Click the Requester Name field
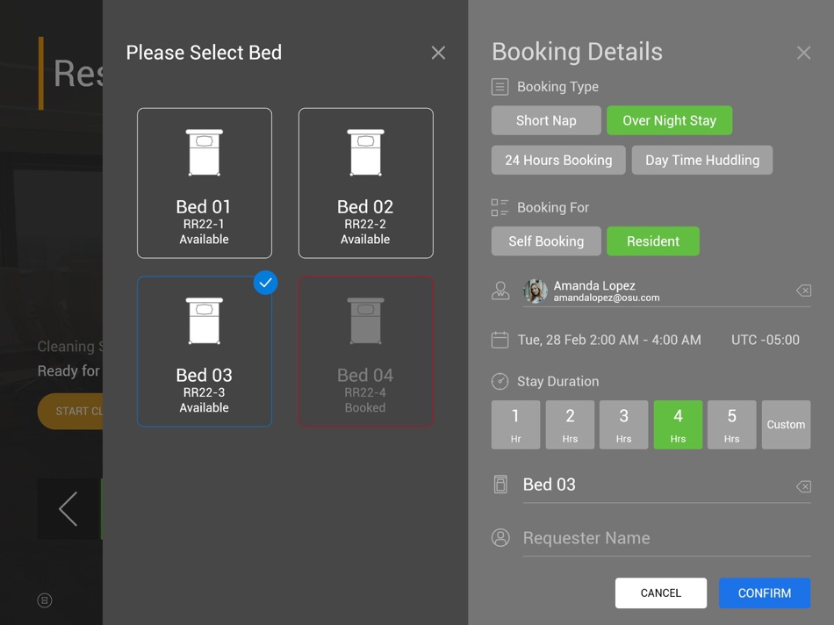This screenshot has height=625, width=834. 667,538
